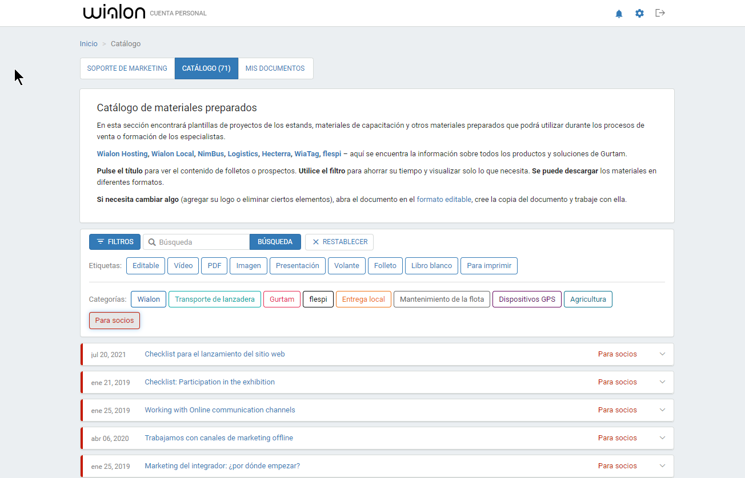
Task: Open the notifications bell icon
Action: [x=619, y=13]
